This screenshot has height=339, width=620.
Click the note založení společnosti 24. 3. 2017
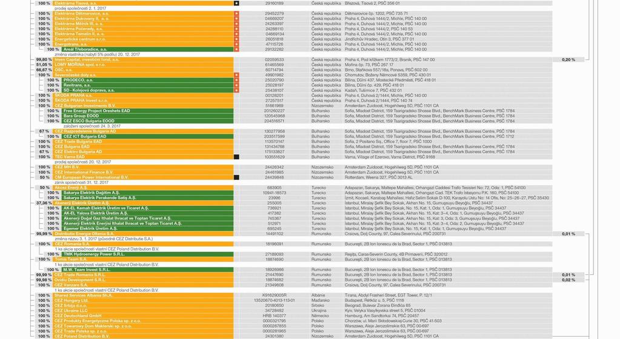92,126
